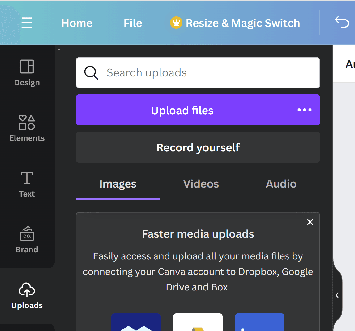Open the Design panel in the sidebar

[x=27, y=73]
